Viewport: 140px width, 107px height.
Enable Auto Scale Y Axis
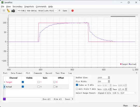click(77, 89)
